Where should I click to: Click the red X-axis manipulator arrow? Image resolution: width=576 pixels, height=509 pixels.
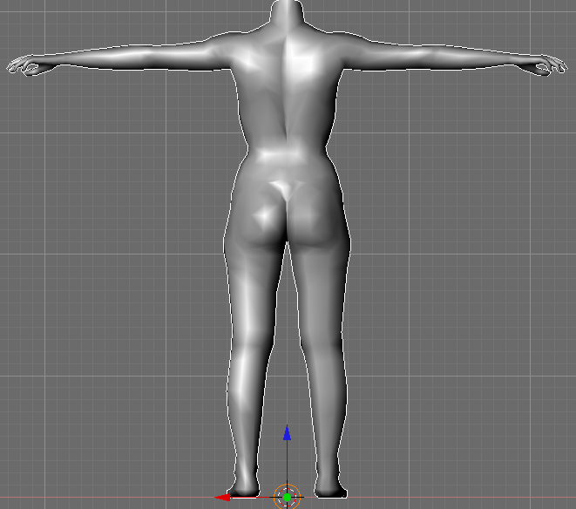223,497
